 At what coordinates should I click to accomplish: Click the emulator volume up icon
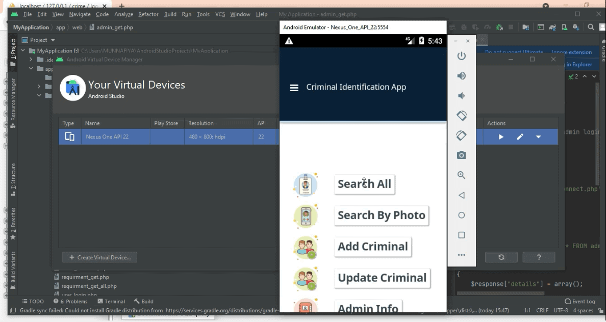461,76
